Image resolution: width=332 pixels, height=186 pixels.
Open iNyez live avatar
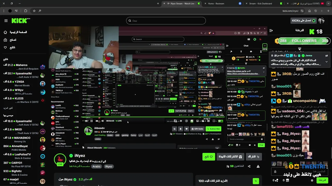pos(60,159)
